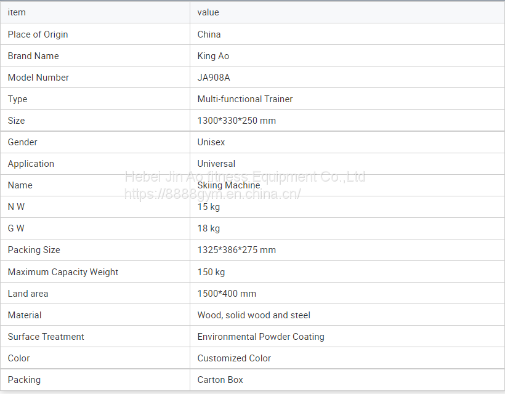Click the 'item' column header
Viewport: 505px width, 394px height.
[x=17, y=12]
